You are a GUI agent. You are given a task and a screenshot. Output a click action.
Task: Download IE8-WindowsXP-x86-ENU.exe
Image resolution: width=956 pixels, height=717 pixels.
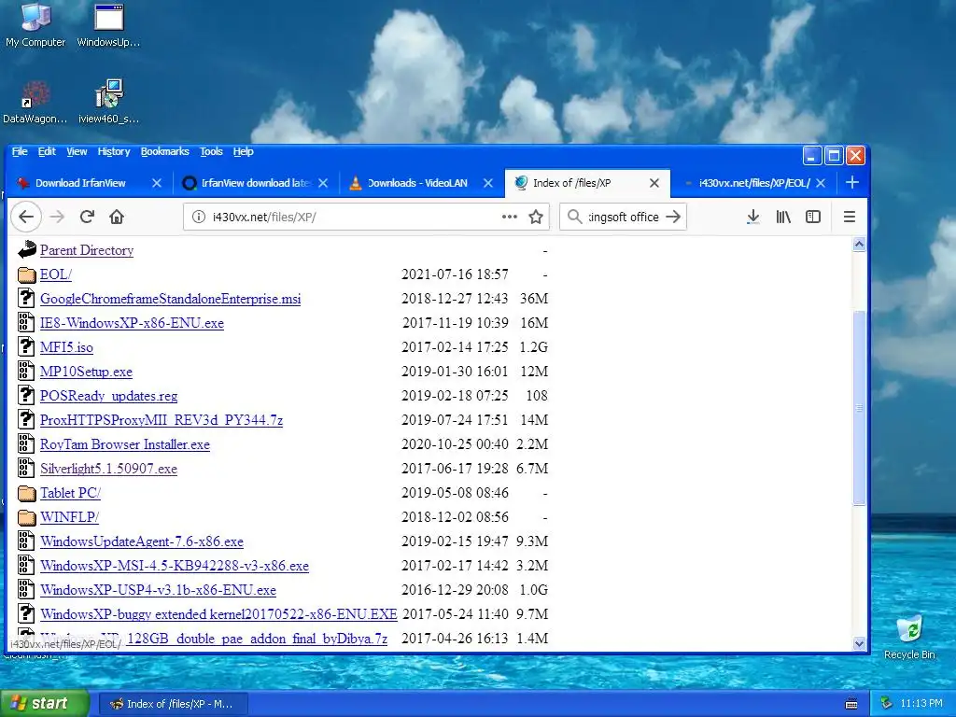click(132, 322)
